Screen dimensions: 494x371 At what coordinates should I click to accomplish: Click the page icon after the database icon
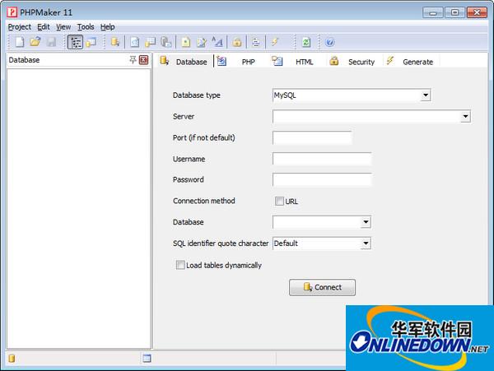point(134,42)
